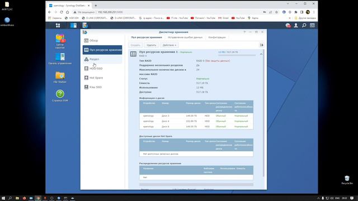Image resolution: width=358 pixels, height=201 pixels.
Task: Select Пул ресурсов хранения sidebar item
Action: point(102,50)
